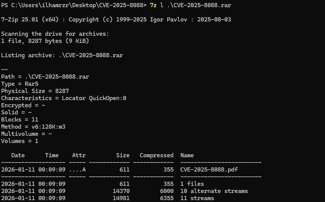This screenshot has height=202, width=325.
Task: Click the 7z command in the prompt
Action: click(x=153, y=5)
